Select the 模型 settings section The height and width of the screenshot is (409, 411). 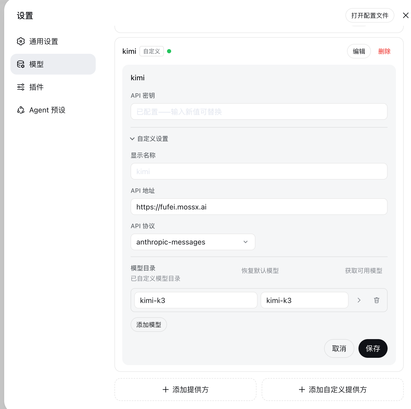click(x=53, y=64)
